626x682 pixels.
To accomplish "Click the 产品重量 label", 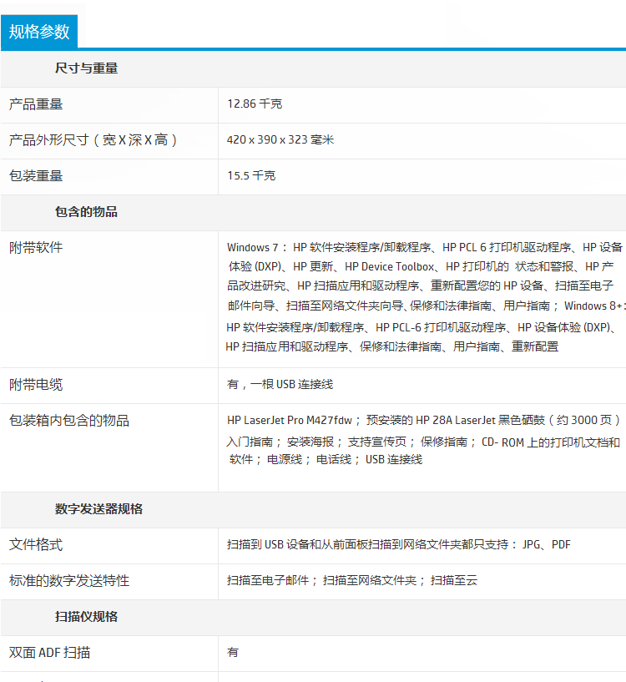I will (x=36, y=104).
